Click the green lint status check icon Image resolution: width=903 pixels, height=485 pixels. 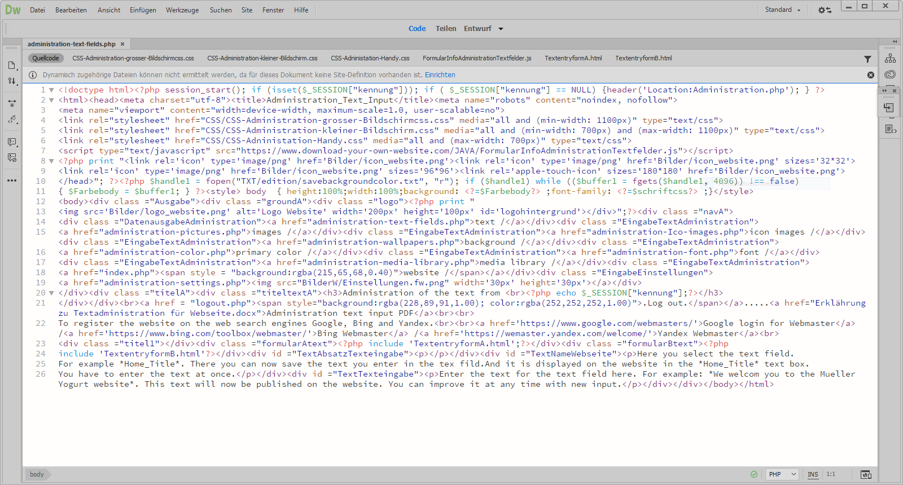[x=754, y=474]
